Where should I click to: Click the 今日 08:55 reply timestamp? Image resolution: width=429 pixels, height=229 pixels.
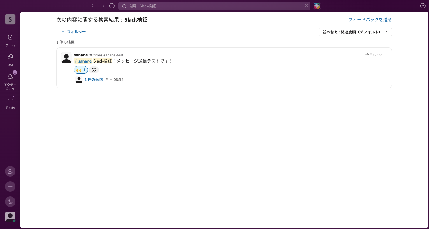(114, 79)
